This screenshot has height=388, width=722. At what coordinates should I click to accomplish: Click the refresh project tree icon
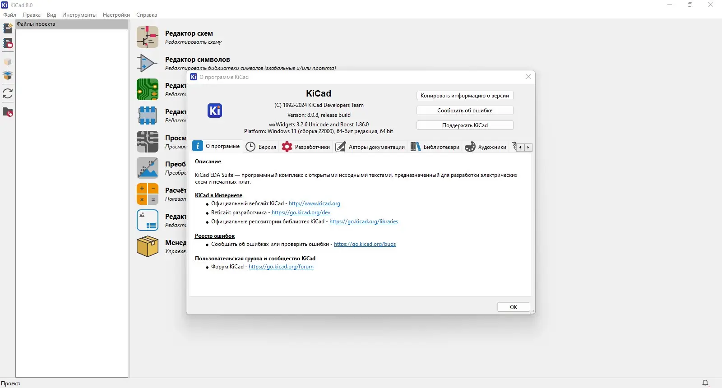point(8,93)
